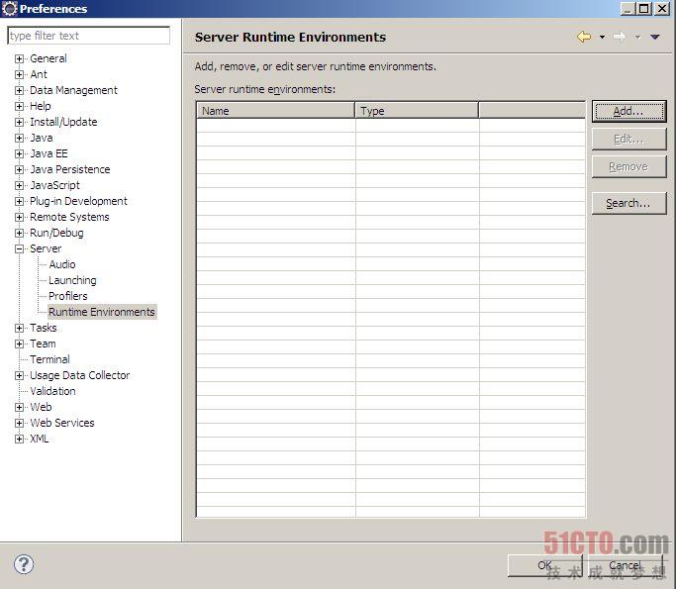Expand the JavaScript node
The height and width of the screenshot is (589, 676).
pyautogui.click(x=19, y=185)
